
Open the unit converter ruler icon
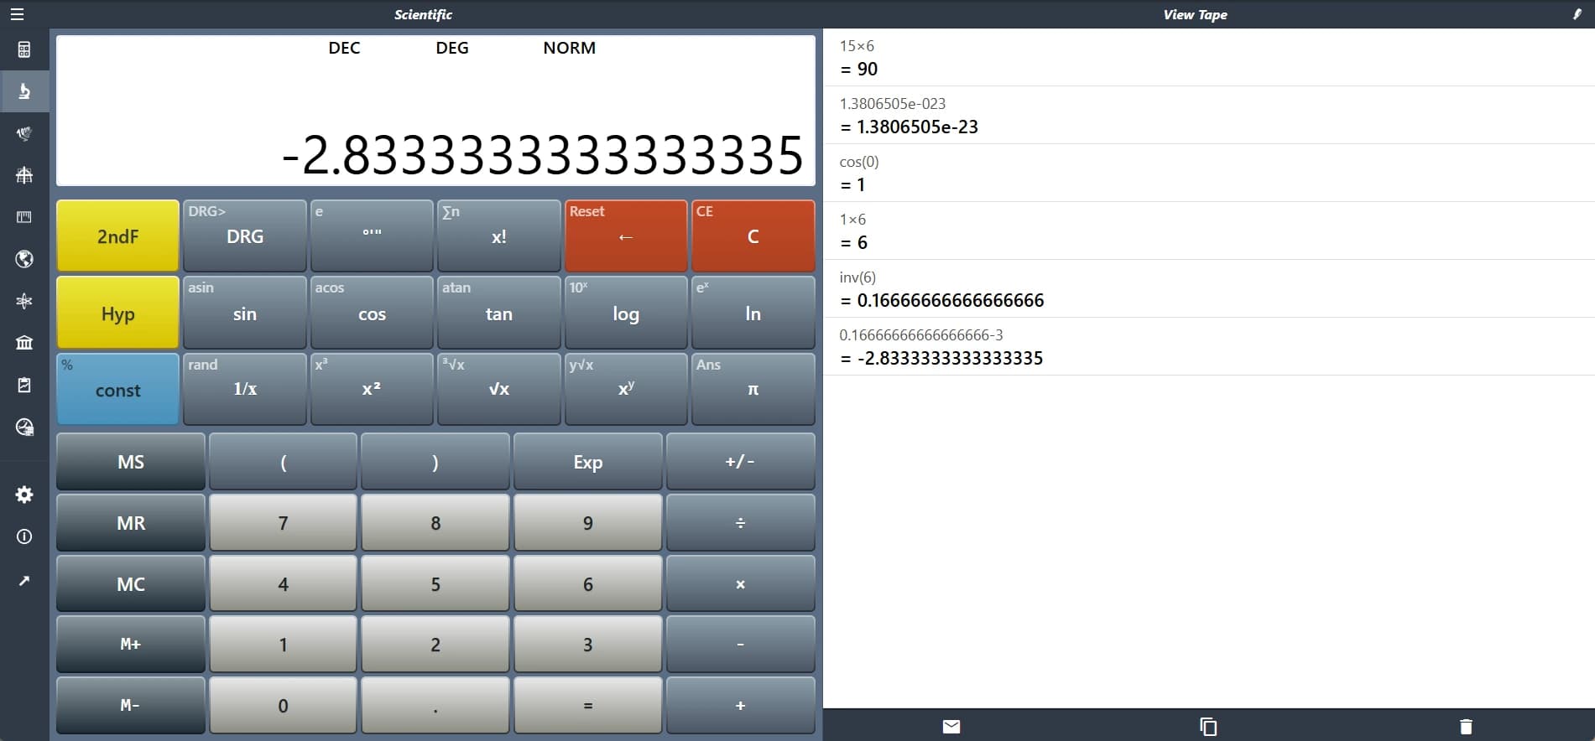pos(24,217)
